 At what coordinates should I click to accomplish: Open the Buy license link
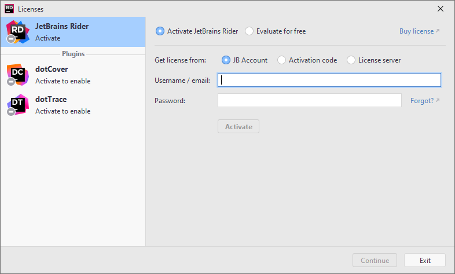point(416,31)
